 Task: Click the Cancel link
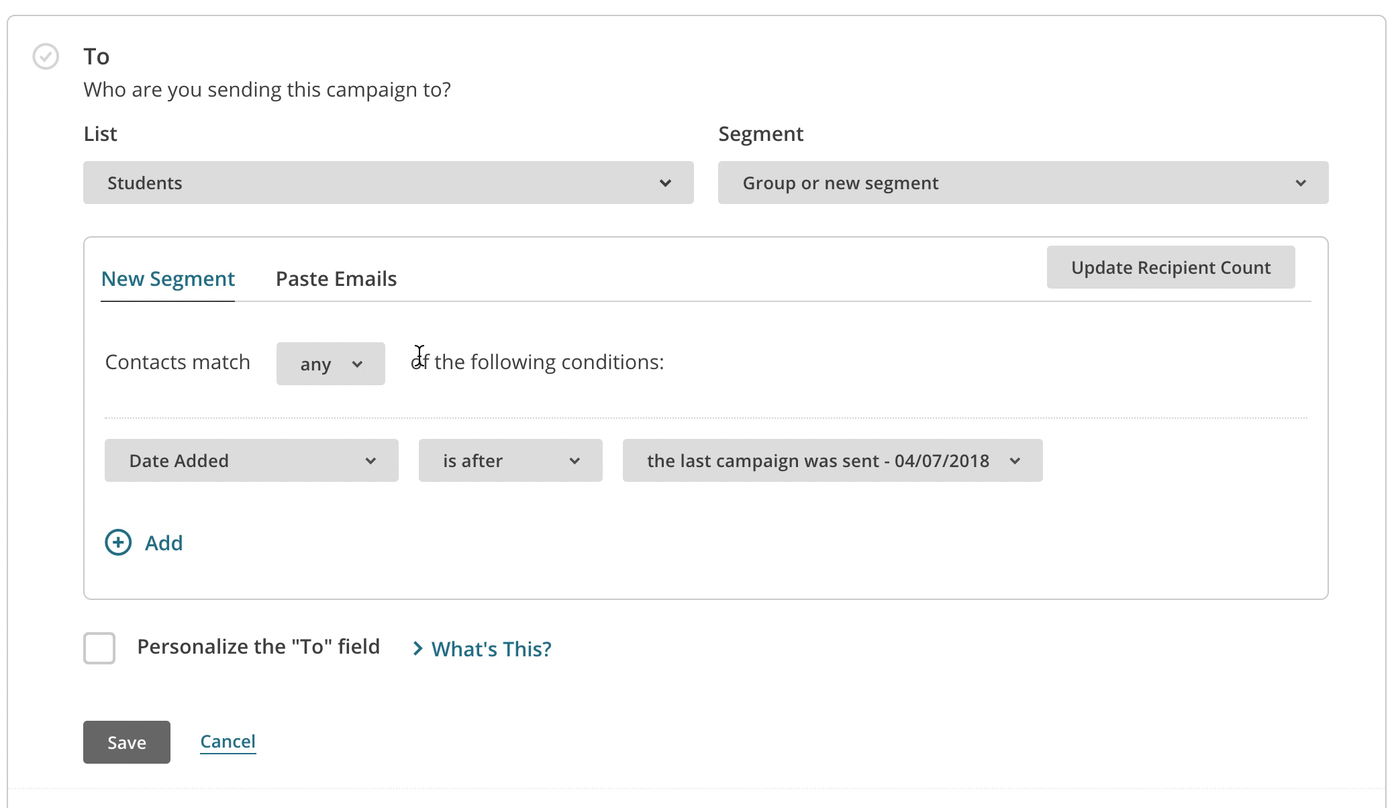point(227,740)
